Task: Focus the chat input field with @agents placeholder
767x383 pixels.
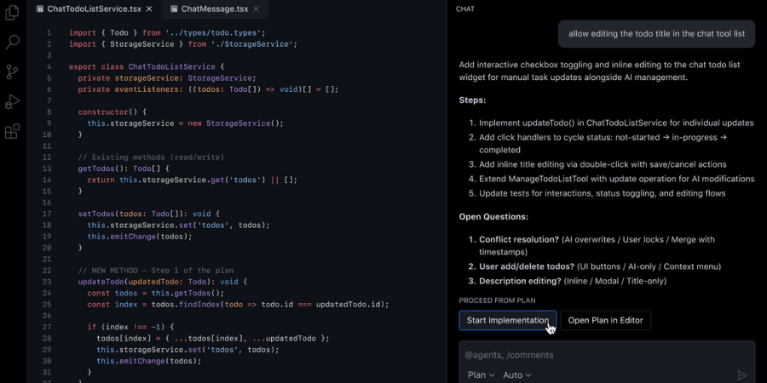Action: [607, 355]
